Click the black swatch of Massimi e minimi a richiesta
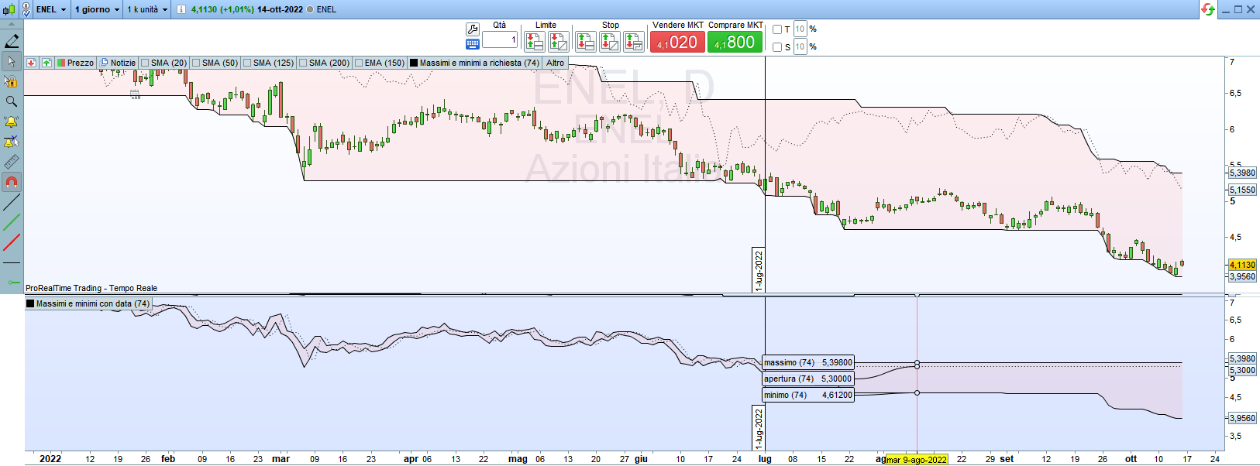1260x466 pixels. tap(414, 63)
